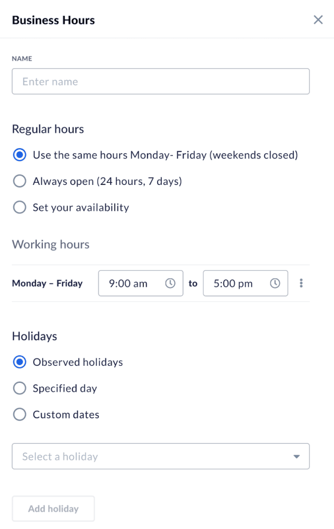Click the caret on the holiday selector
334x529 pixels.
click(x=297, y=456)
